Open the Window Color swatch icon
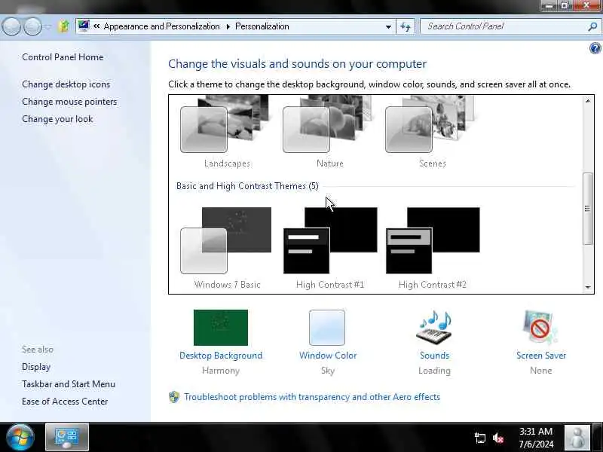This screenshot has width=603, height=452. [x=327, y=328]
